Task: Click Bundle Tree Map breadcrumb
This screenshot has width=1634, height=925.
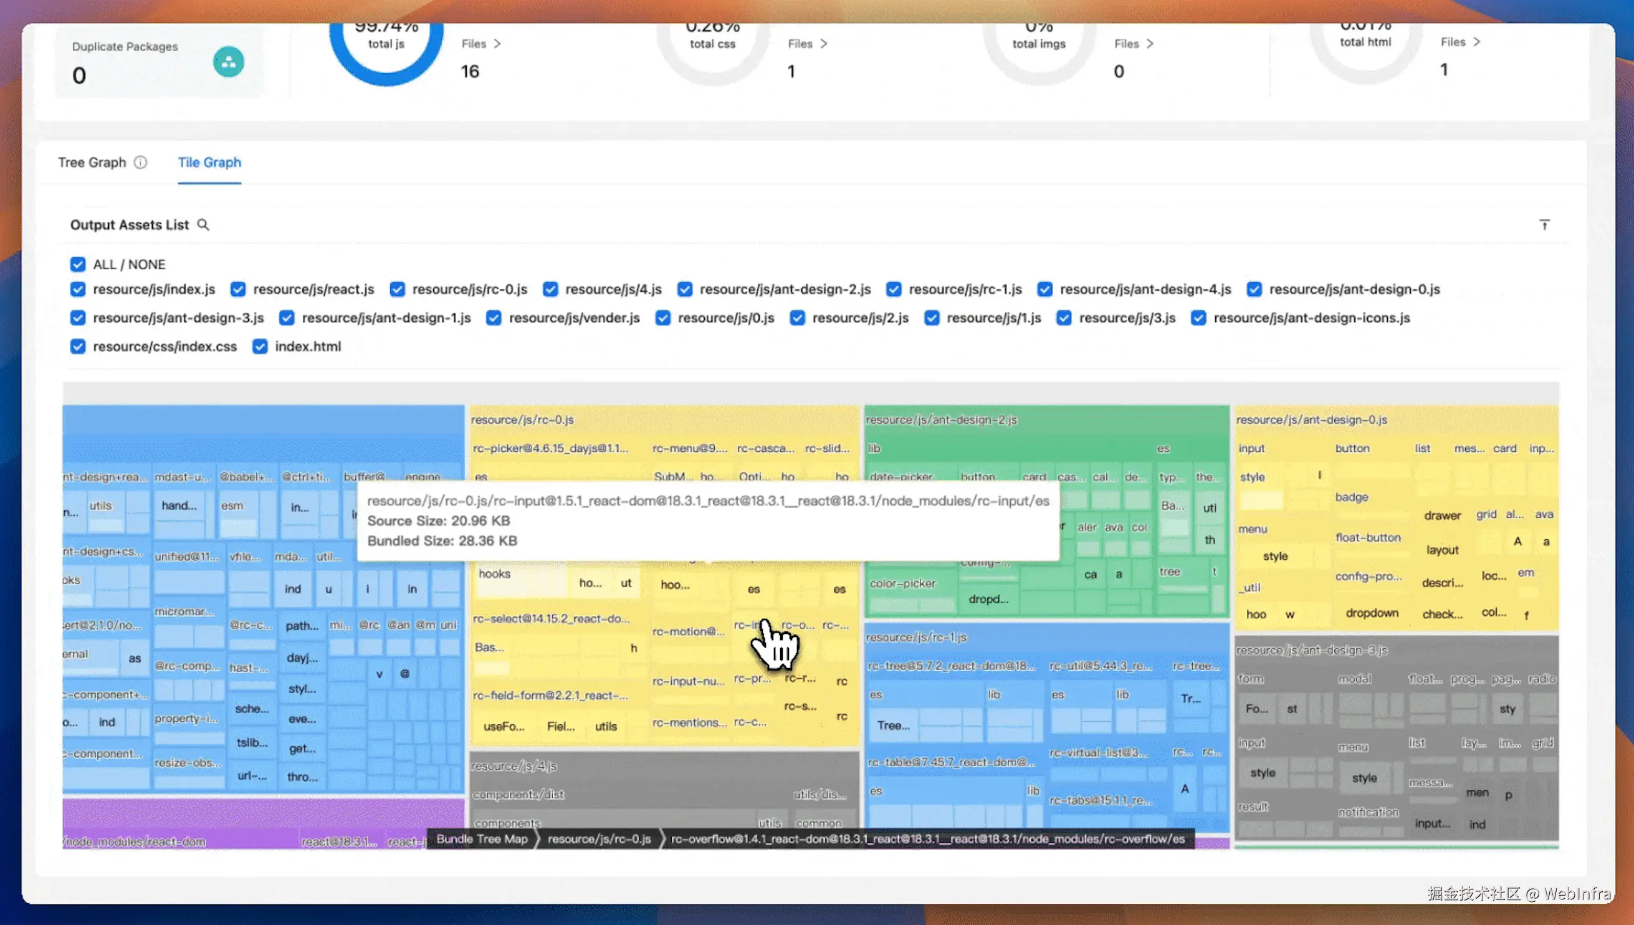Action: (482, 838)
